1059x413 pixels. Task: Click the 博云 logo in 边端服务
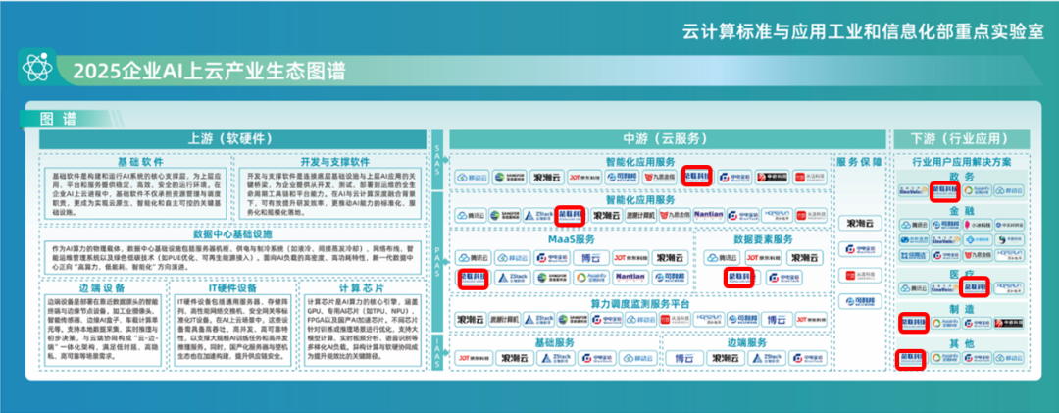(684, 358)
